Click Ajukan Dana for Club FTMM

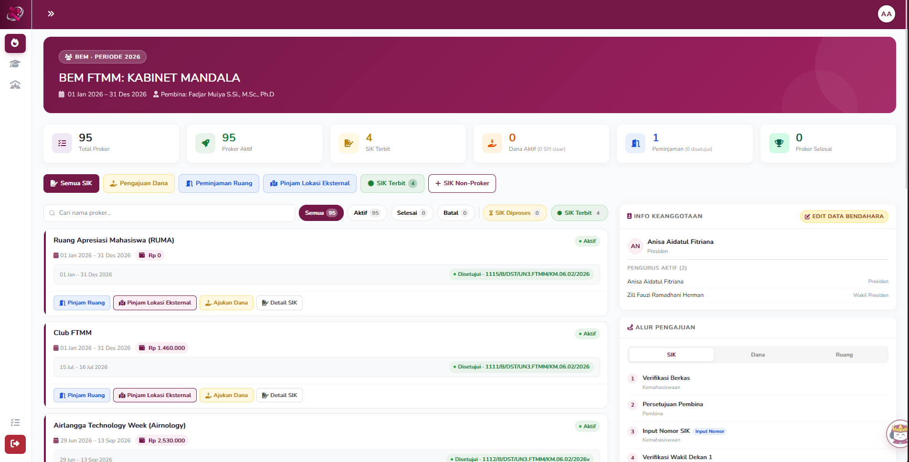pos(226,395)
